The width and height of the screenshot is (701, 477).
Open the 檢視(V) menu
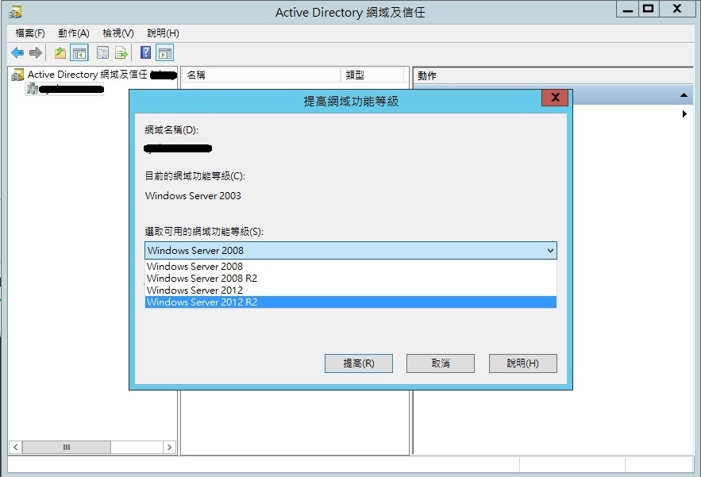click(118, 33)
